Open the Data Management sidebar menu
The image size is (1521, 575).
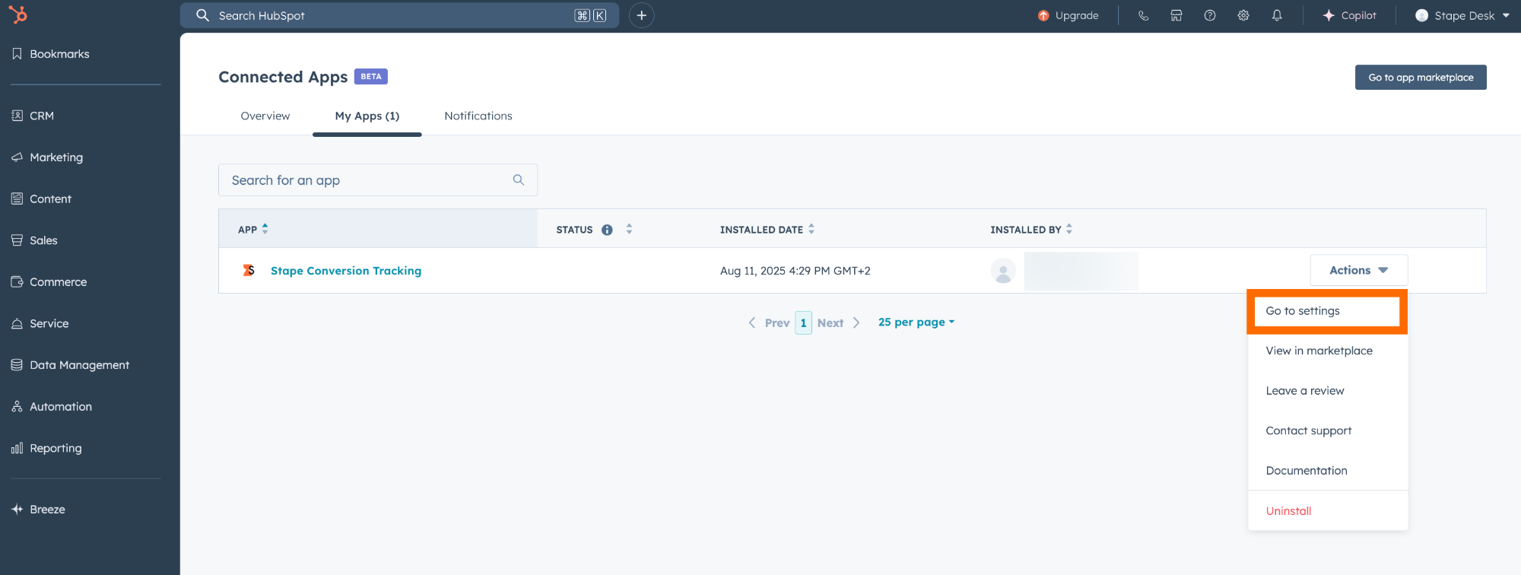(x=70, y=365)
